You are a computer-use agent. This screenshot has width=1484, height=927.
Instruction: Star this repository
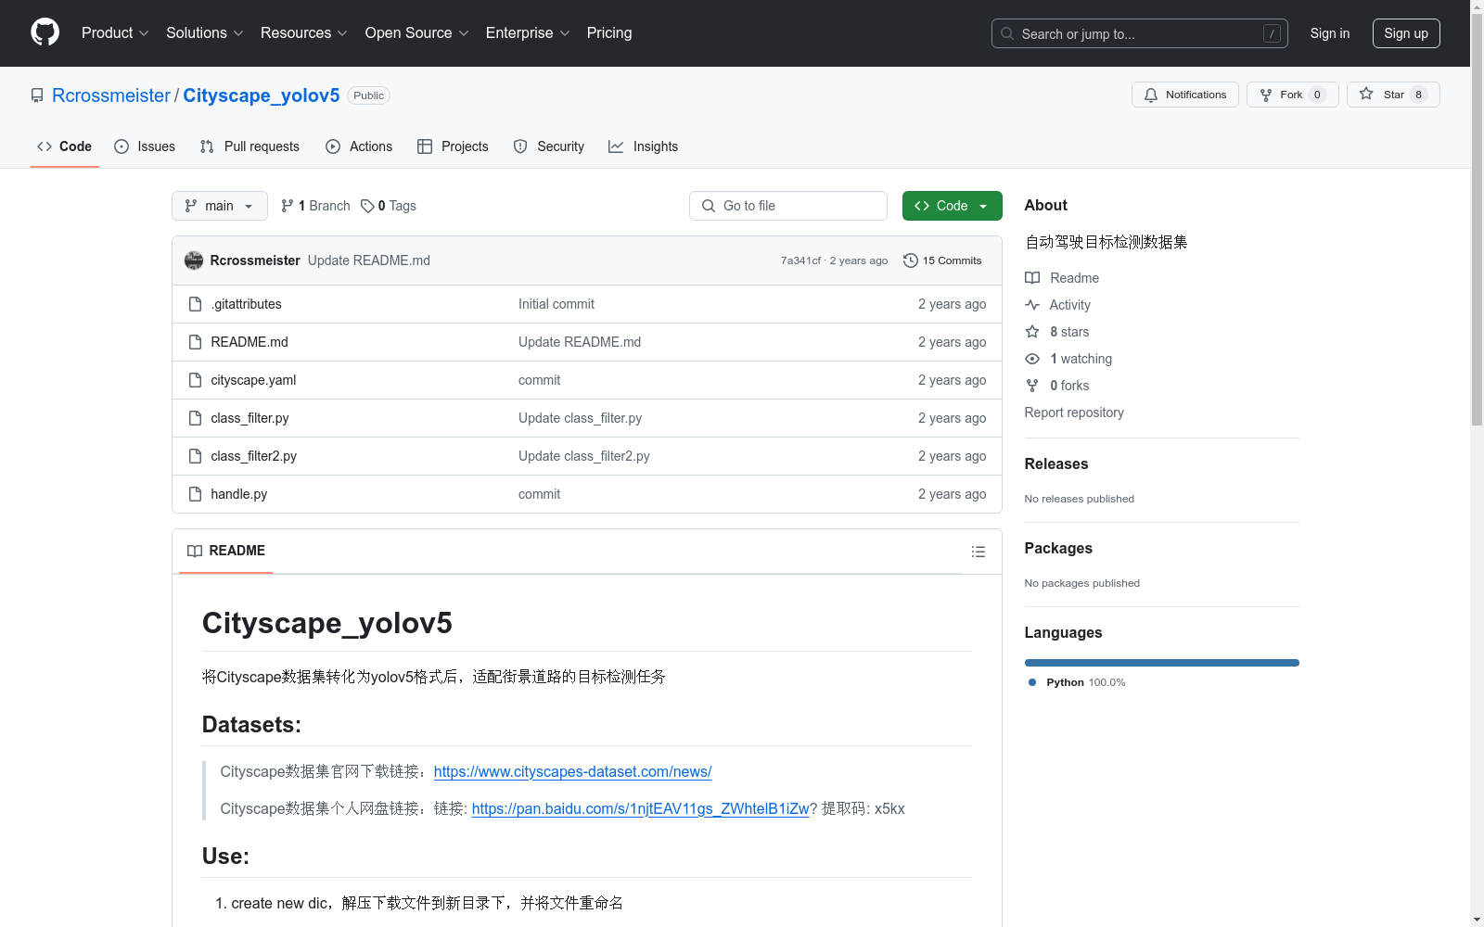click(1393, 95)
